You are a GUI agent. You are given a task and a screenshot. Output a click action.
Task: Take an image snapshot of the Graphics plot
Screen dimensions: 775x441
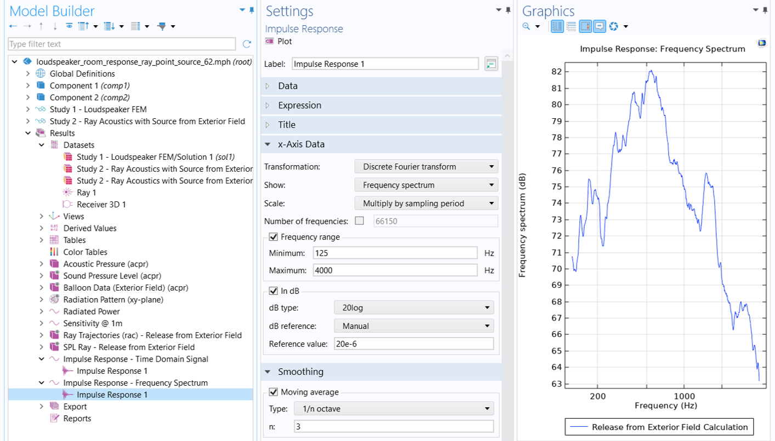[613, 26]
